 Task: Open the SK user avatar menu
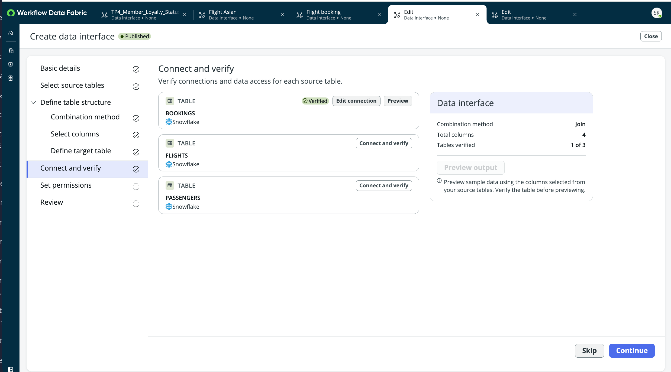(x=656, y=13)
